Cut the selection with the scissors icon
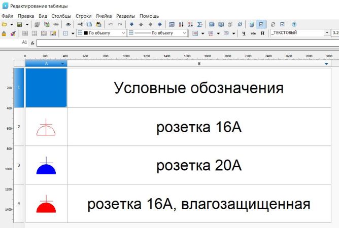 (x=80, y=24)
